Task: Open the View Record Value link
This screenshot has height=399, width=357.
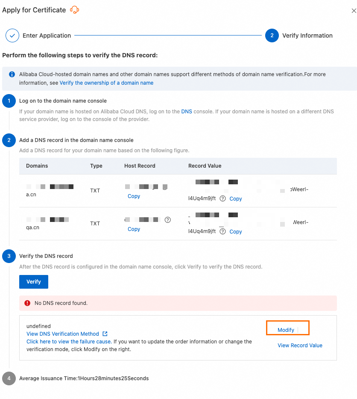Action: 300,346
